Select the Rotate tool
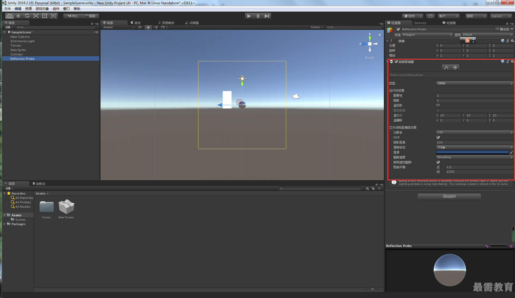Screen dimensions: 515x298 [27, 16]
